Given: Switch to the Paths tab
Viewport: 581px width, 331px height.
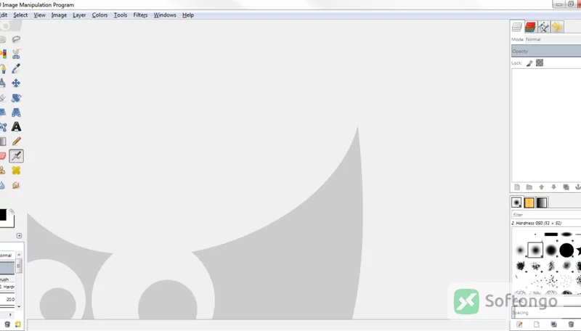Looking at the screenshot, I should [543, 27].
